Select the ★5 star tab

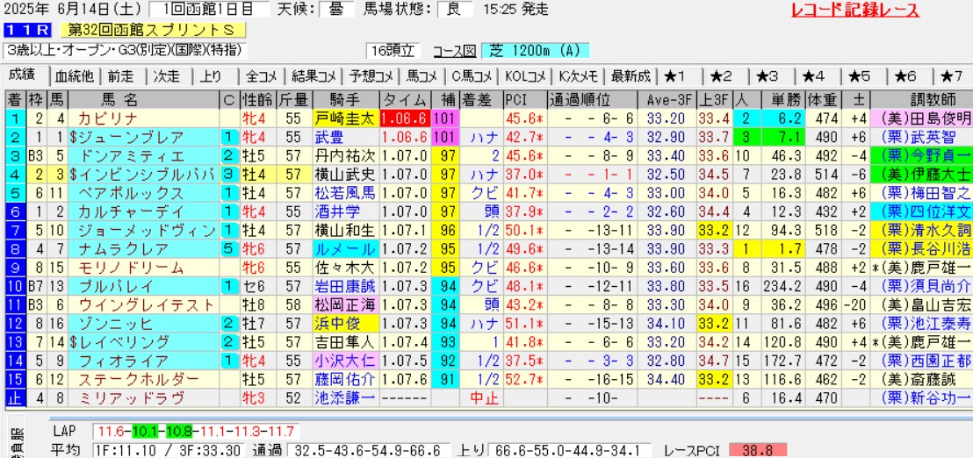(x=860, y=75)
